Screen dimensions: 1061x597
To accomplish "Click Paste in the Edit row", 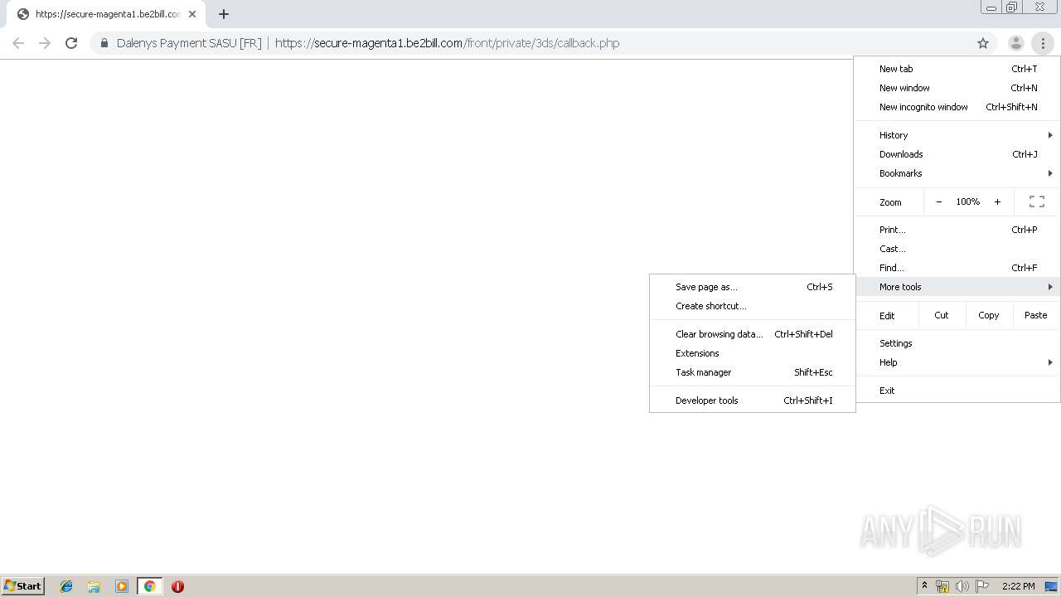I will (1036, 315).
